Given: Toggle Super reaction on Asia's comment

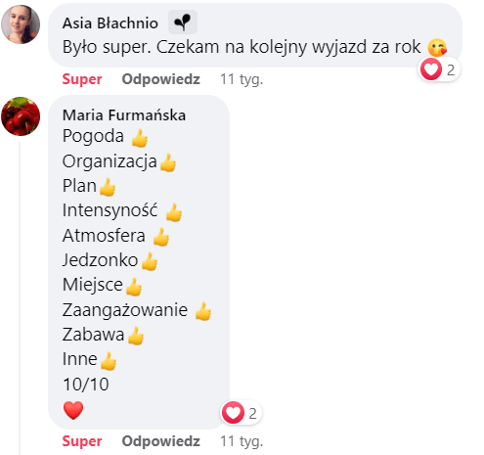Looking at the screenshot, I should (82, 79).
